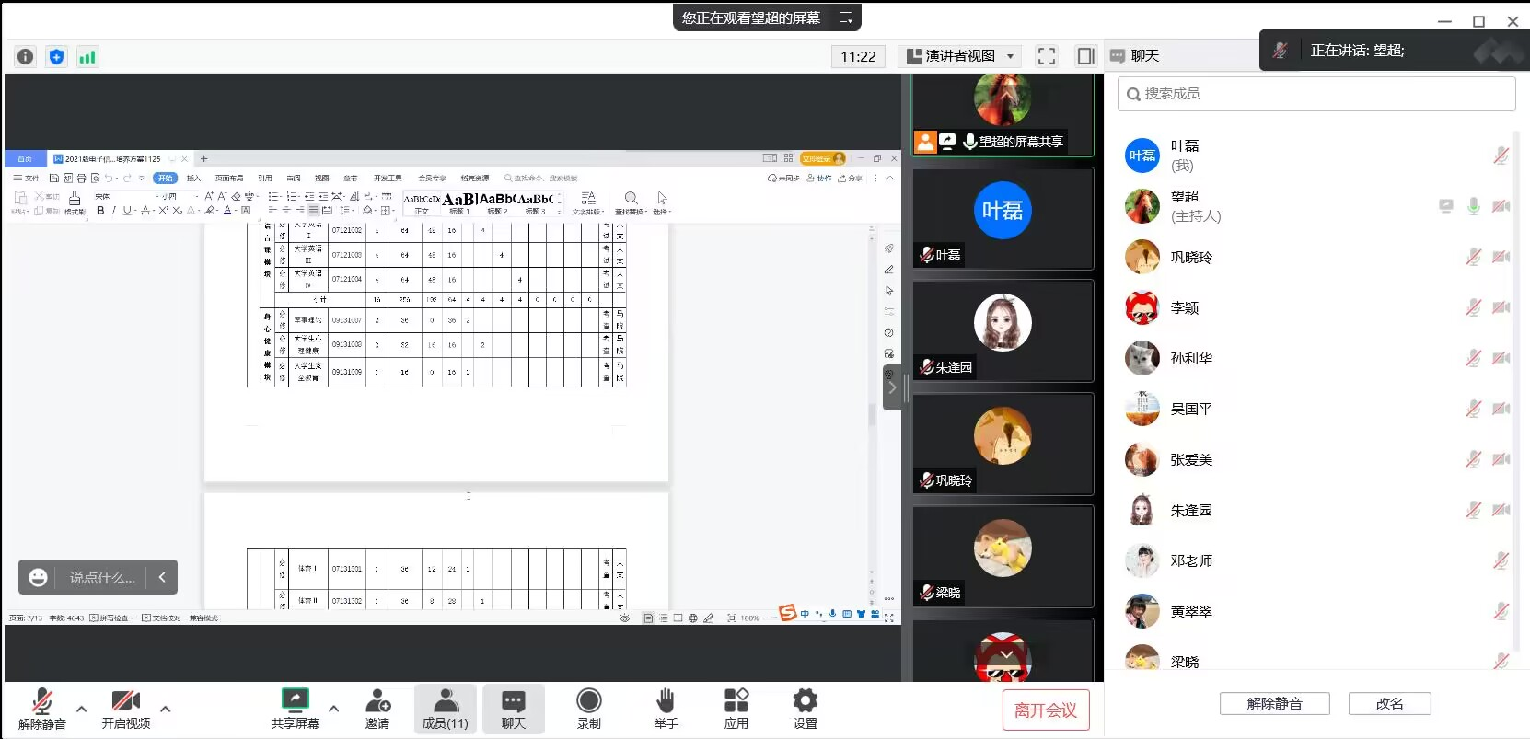Screen dimensions: 1530x739
Task: Click Italic in shared WPS ribbon
Action: 113,210
